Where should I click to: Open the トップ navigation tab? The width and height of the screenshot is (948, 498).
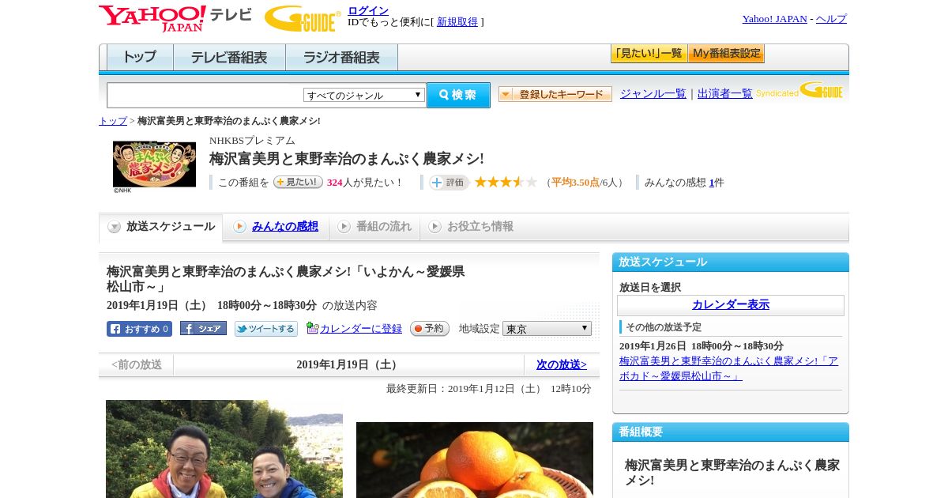(140, 58)
